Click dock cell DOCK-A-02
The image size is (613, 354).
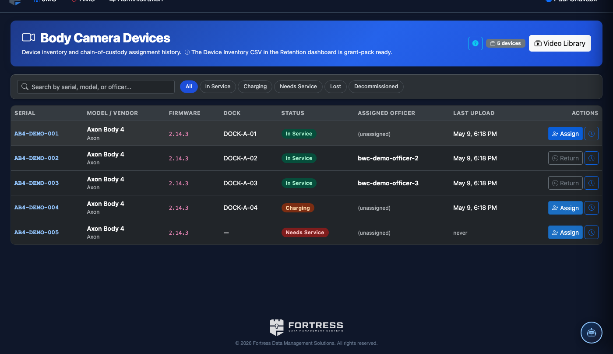[x=240, y=158]
